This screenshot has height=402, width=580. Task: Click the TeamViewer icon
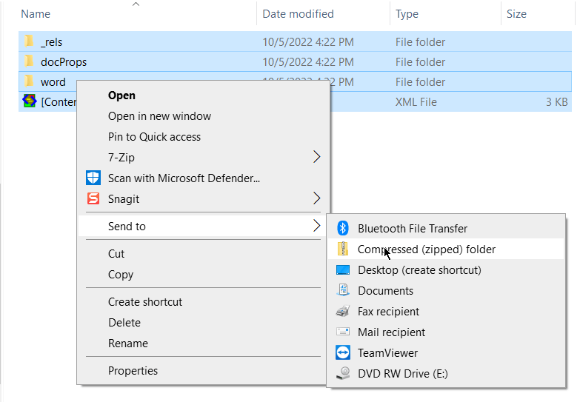pos(343,352)
